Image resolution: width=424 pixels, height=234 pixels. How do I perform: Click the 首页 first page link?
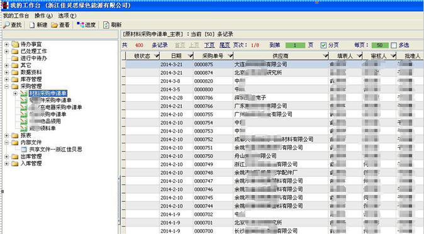[x=180, y=45]
